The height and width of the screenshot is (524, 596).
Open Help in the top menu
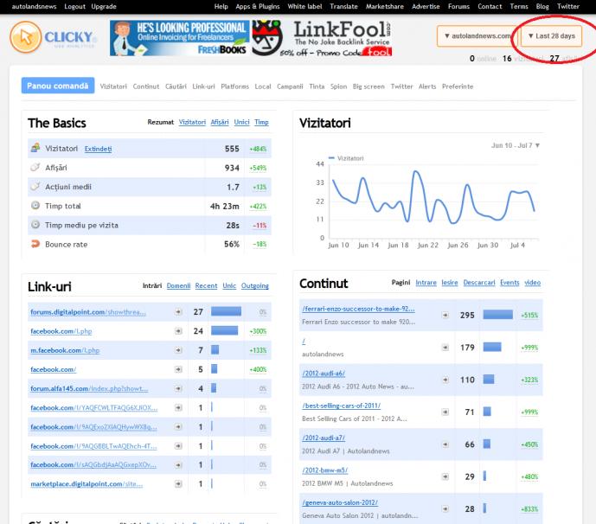[221, 6]
